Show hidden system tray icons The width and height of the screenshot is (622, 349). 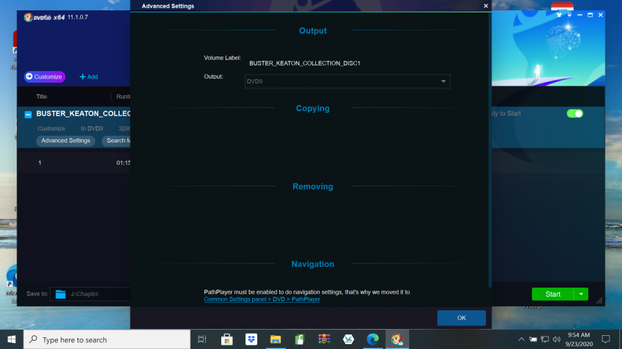[521, 339]
